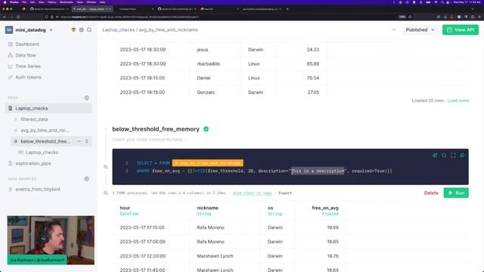
Task: Go to Data flow in sidebar
Action: (x=26, y=55)
